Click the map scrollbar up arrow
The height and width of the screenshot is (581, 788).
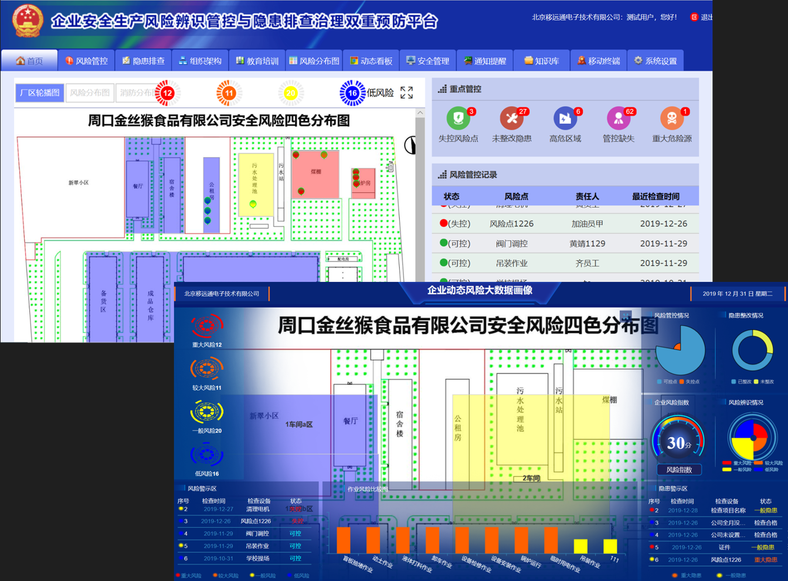coord(420,113)
